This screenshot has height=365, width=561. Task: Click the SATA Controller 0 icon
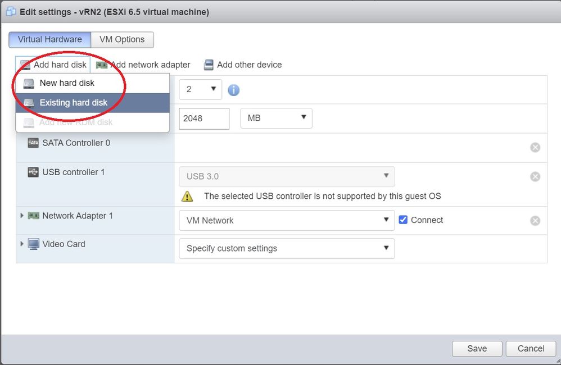click(33, 143)
